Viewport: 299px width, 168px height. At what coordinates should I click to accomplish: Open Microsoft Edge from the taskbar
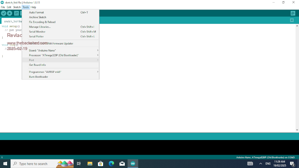(x=111, y=164)
